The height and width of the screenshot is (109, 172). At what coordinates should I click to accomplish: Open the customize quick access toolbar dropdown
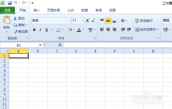33,3
